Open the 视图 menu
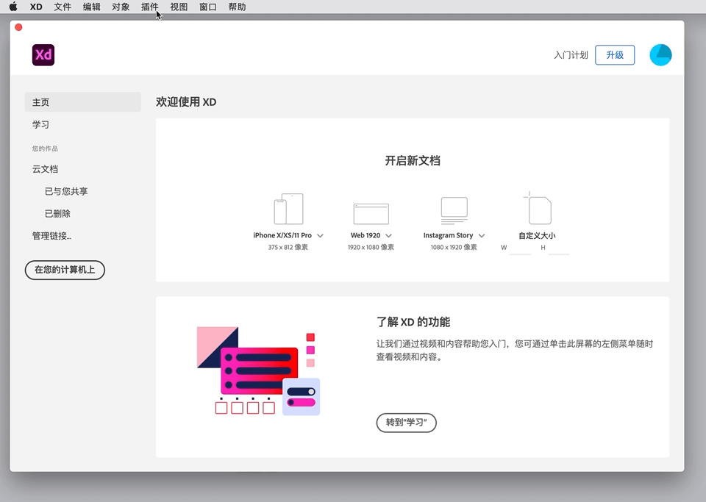Viewport: 706px width, 502px height. pos(179,7)
